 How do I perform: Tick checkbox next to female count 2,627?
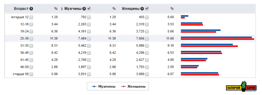147,60
